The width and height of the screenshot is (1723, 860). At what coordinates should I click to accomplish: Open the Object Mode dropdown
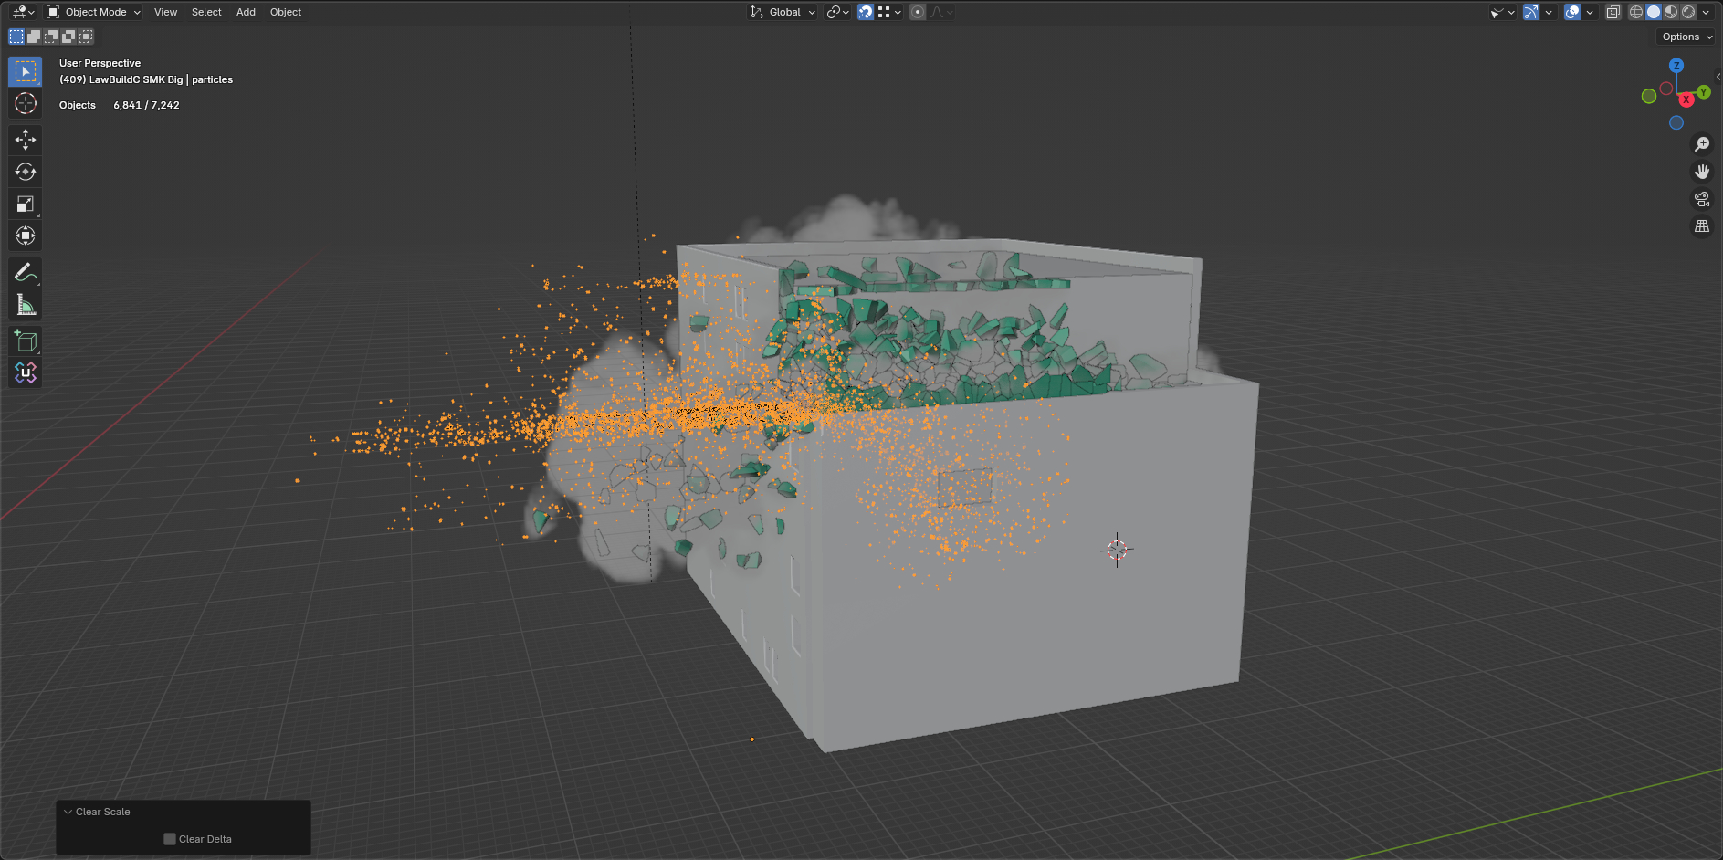click(94, 12)
